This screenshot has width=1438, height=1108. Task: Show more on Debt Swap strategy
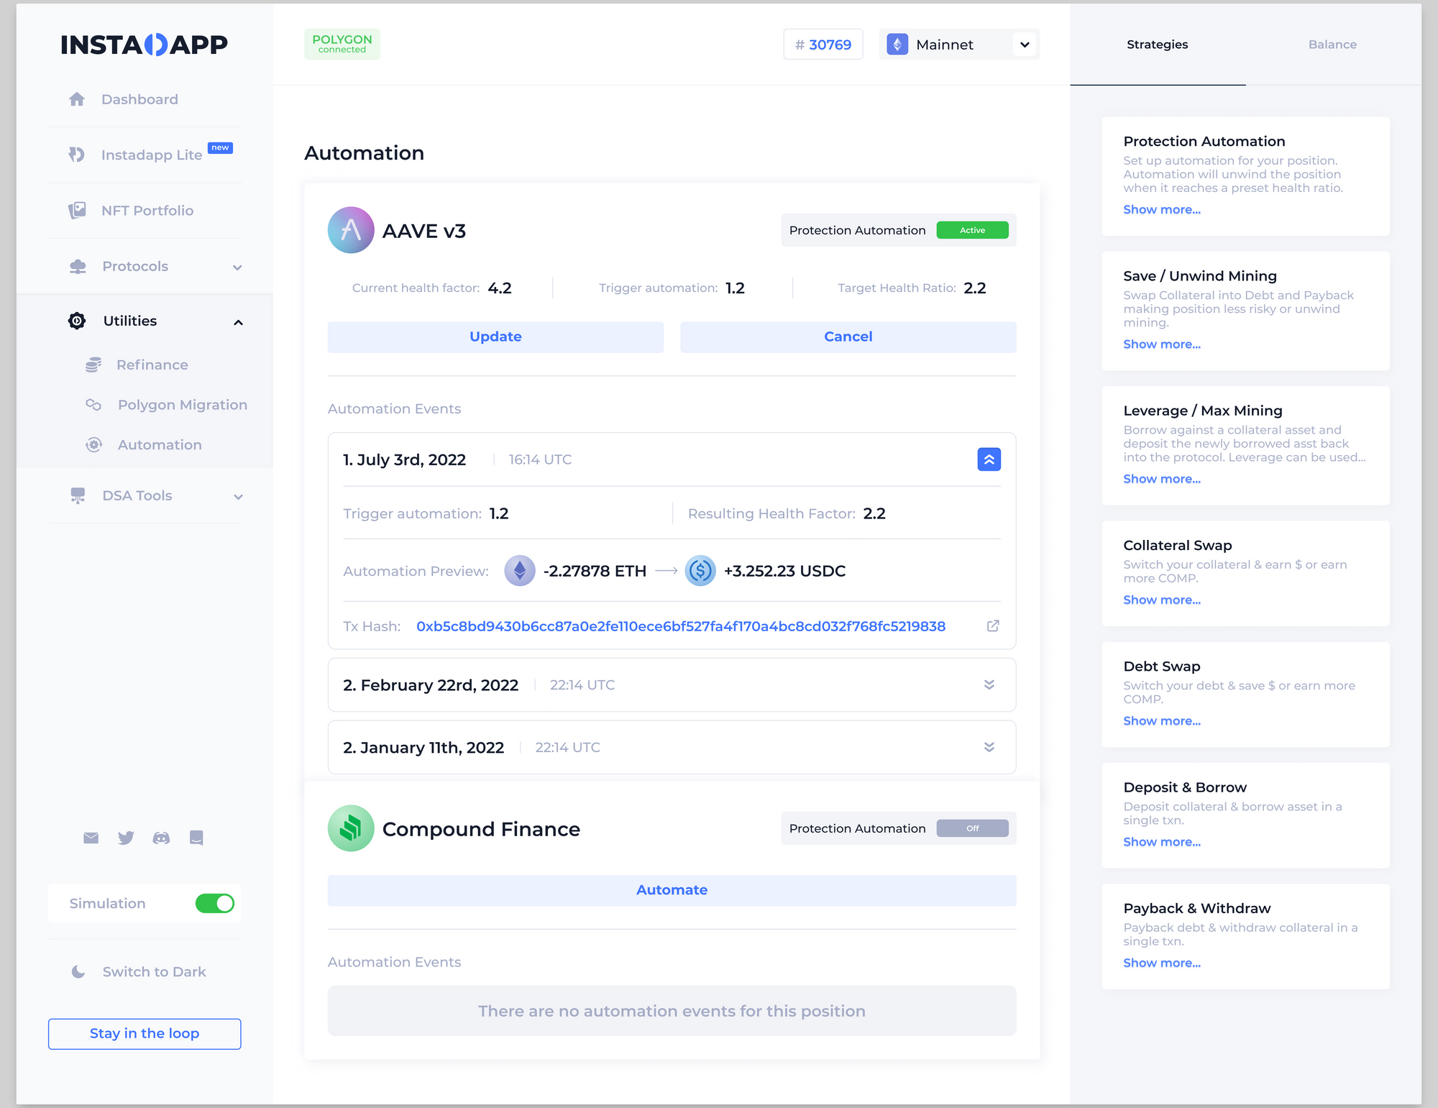(1162, 720)
